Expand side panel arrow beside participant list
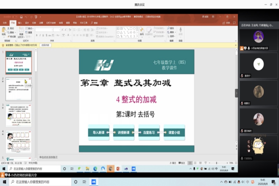Viewport: 279px width, 186px height. (236, 93)
